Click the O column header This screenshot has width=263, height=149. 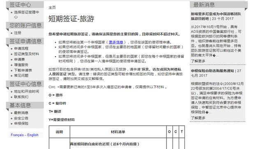point(169,132)
